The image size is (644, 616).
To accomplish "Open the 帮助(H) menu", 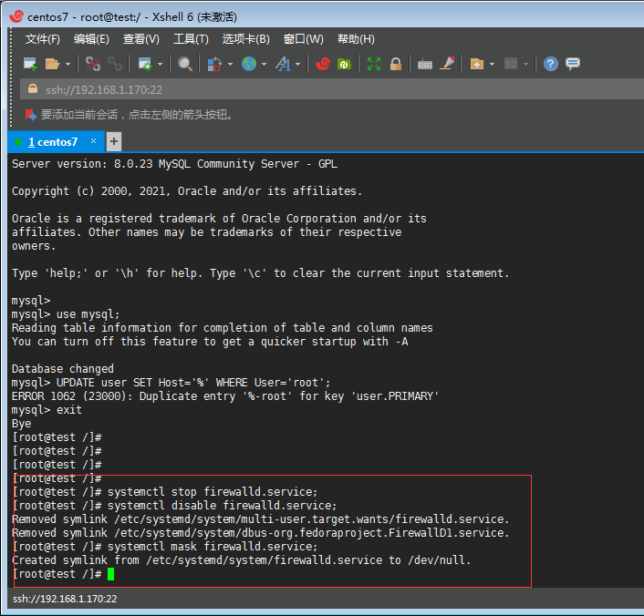I will [x=356, y=39].
